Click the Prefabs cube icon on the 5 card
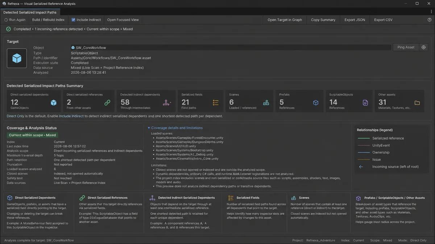435x244 pixels. click(x=315, y=103)
